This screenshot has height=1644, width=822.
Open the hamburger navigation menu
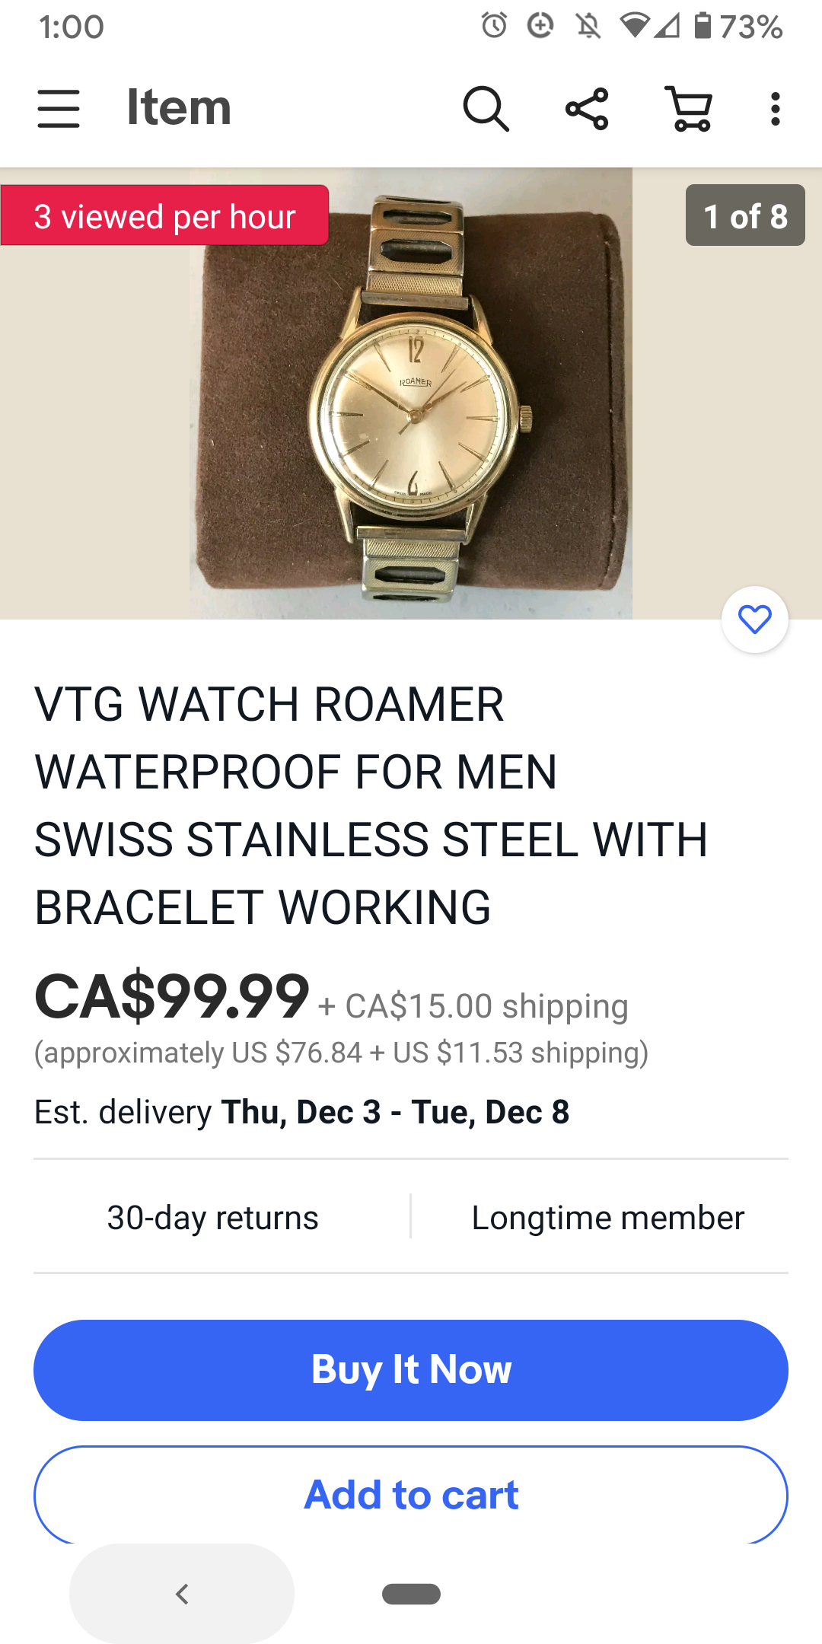(x=59, y=108)
